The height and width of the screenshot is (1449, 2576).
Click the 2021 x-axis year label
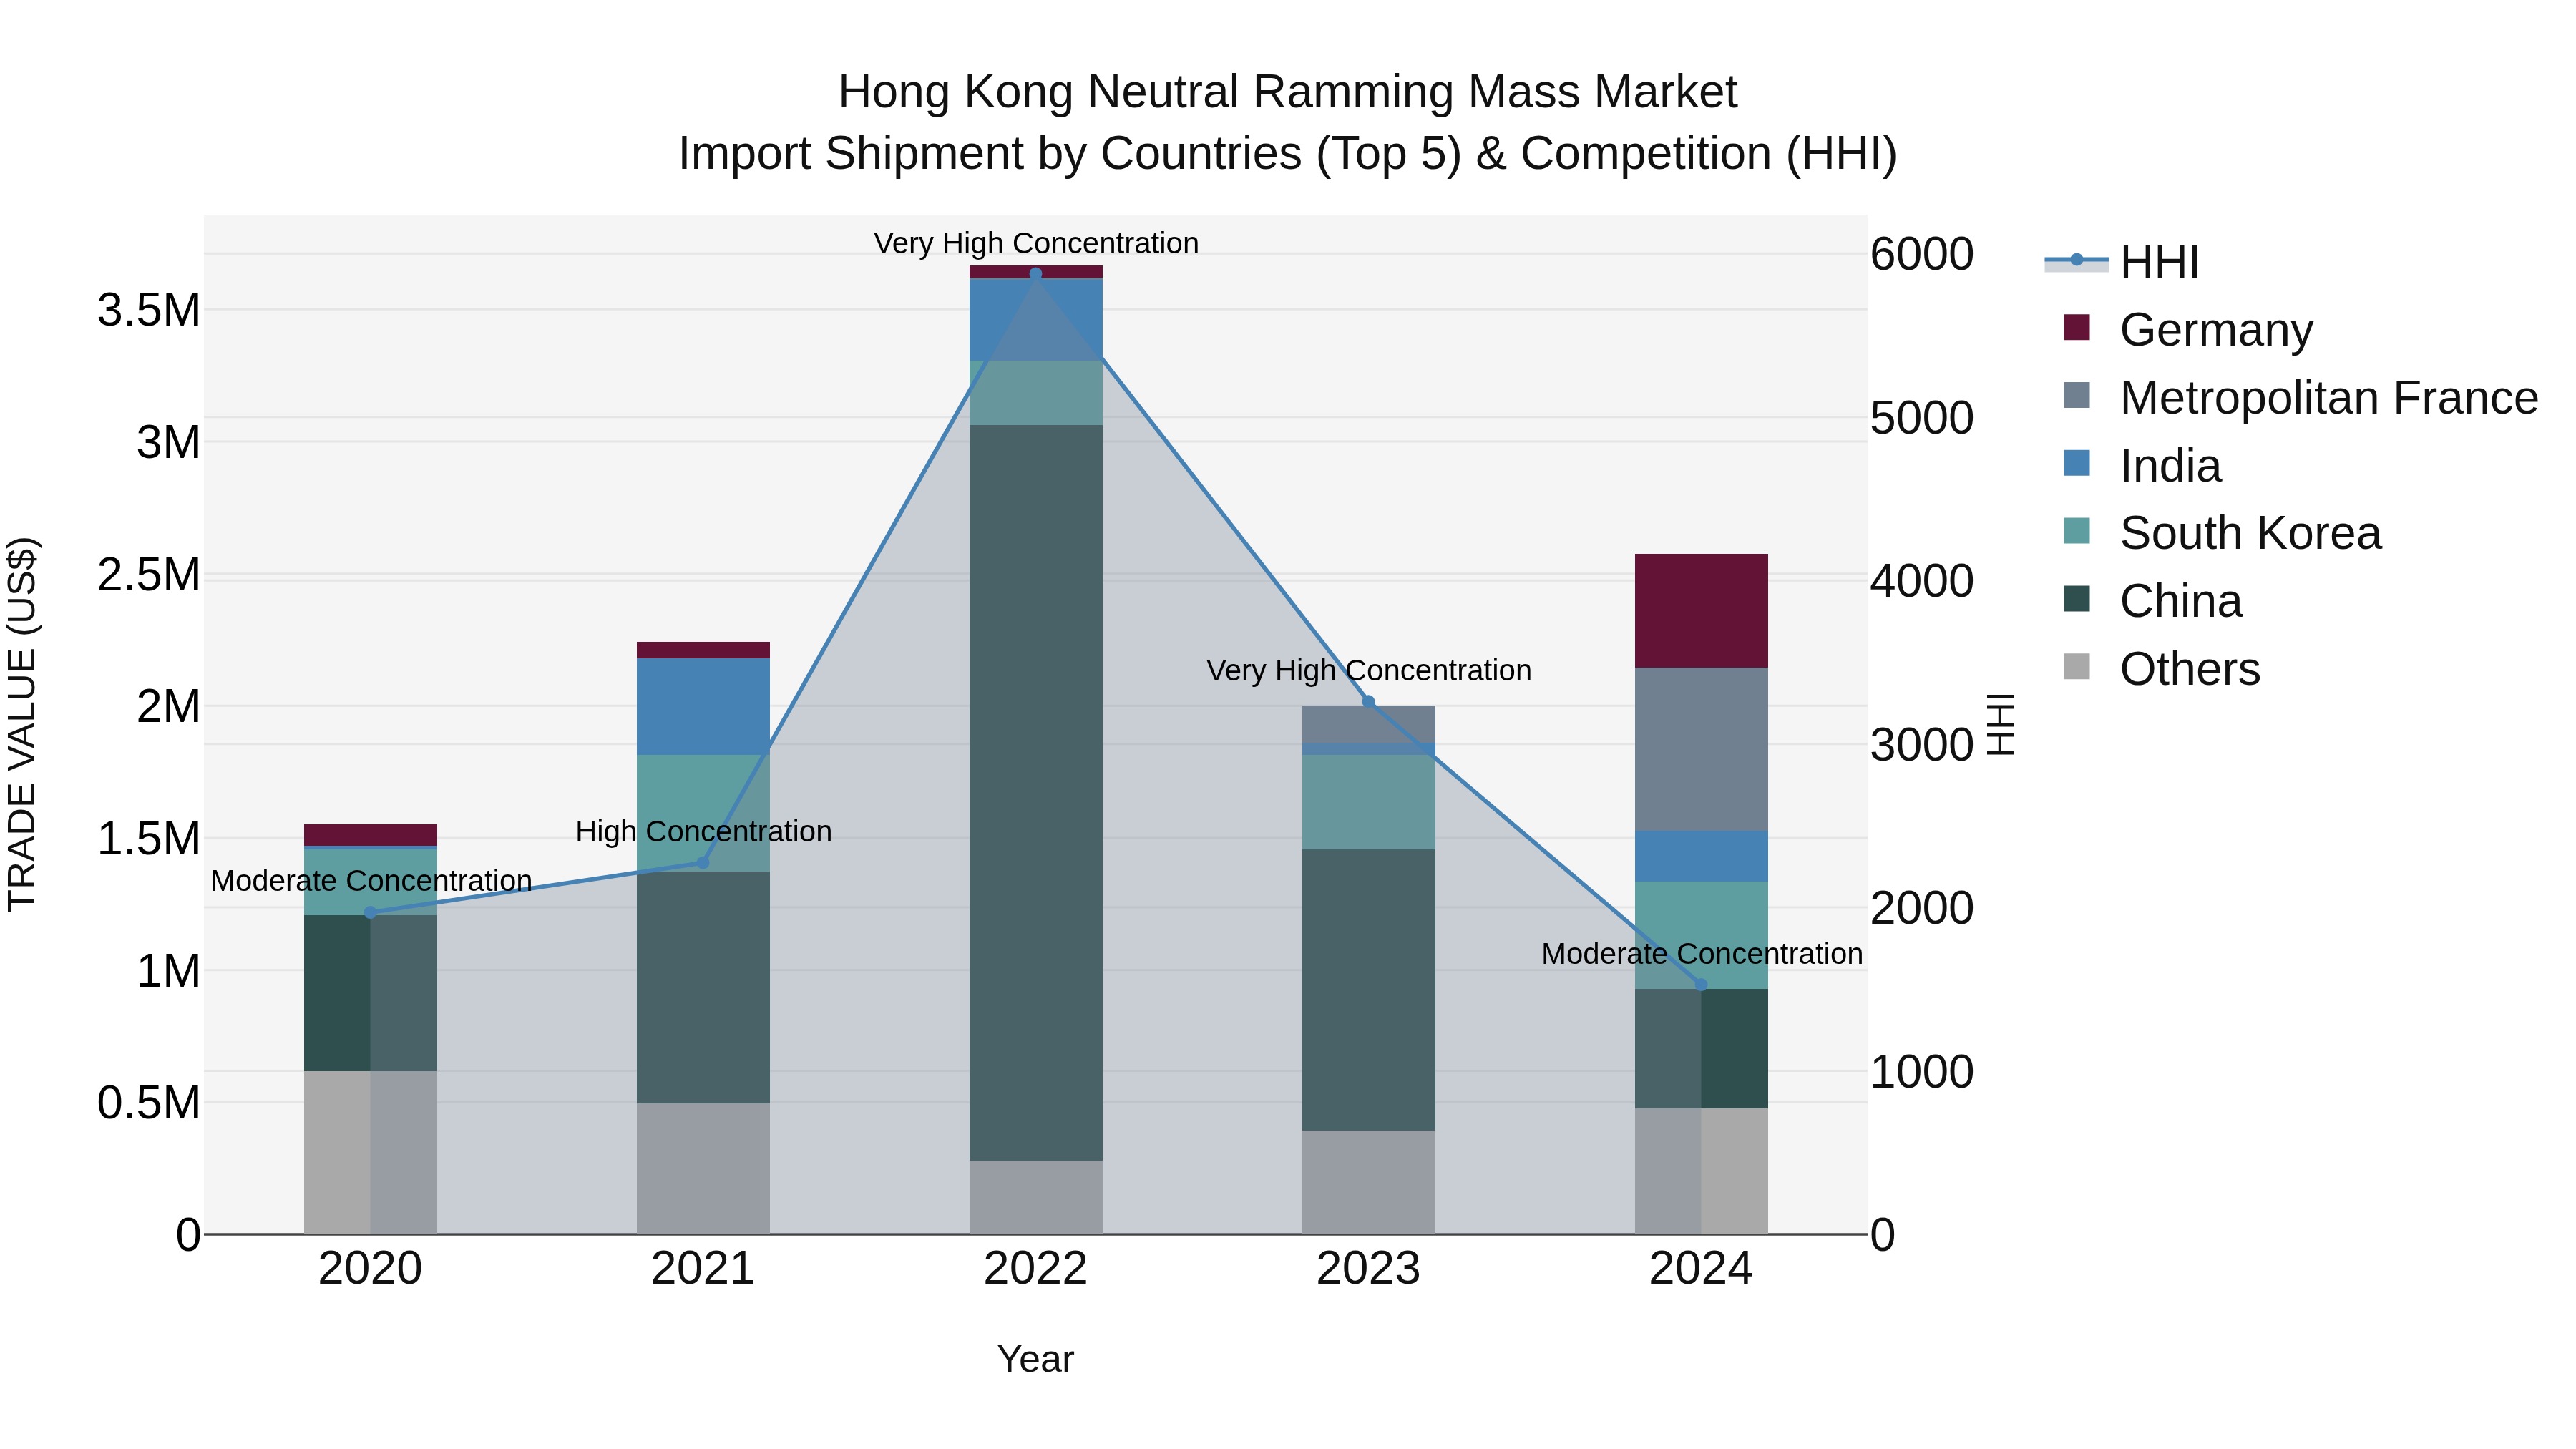[x=703, y=1269]
